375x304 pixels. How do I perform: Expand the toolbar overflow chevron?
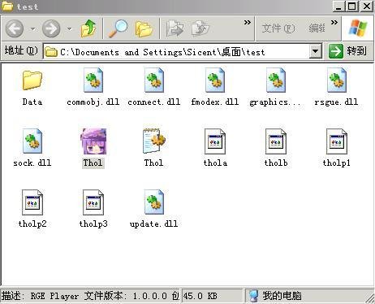point(248,22)
